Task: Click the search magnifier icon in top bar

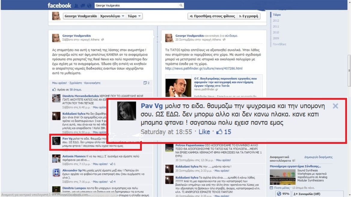Action: click(181, 5)
